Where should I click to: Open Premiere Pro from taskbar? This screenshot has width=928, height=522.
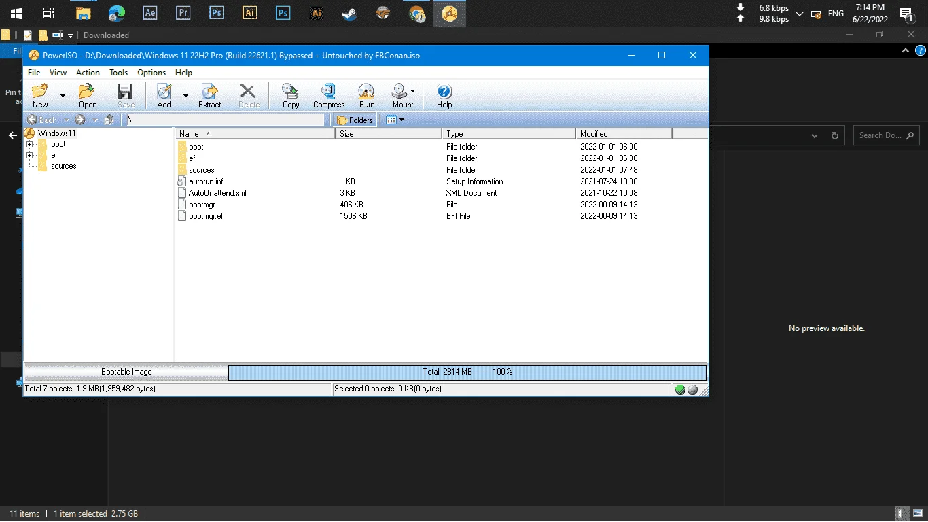[183, 13]
